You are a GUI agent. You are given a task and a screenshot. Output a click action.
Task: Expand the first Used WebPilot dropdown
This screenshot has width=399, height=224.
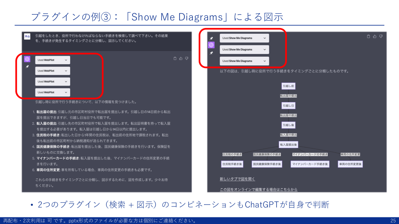[53, 60]
